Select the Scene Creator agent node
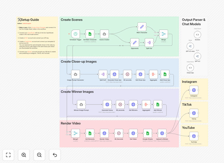Viewport: 224px width, 163px height. tap(104, 34)
